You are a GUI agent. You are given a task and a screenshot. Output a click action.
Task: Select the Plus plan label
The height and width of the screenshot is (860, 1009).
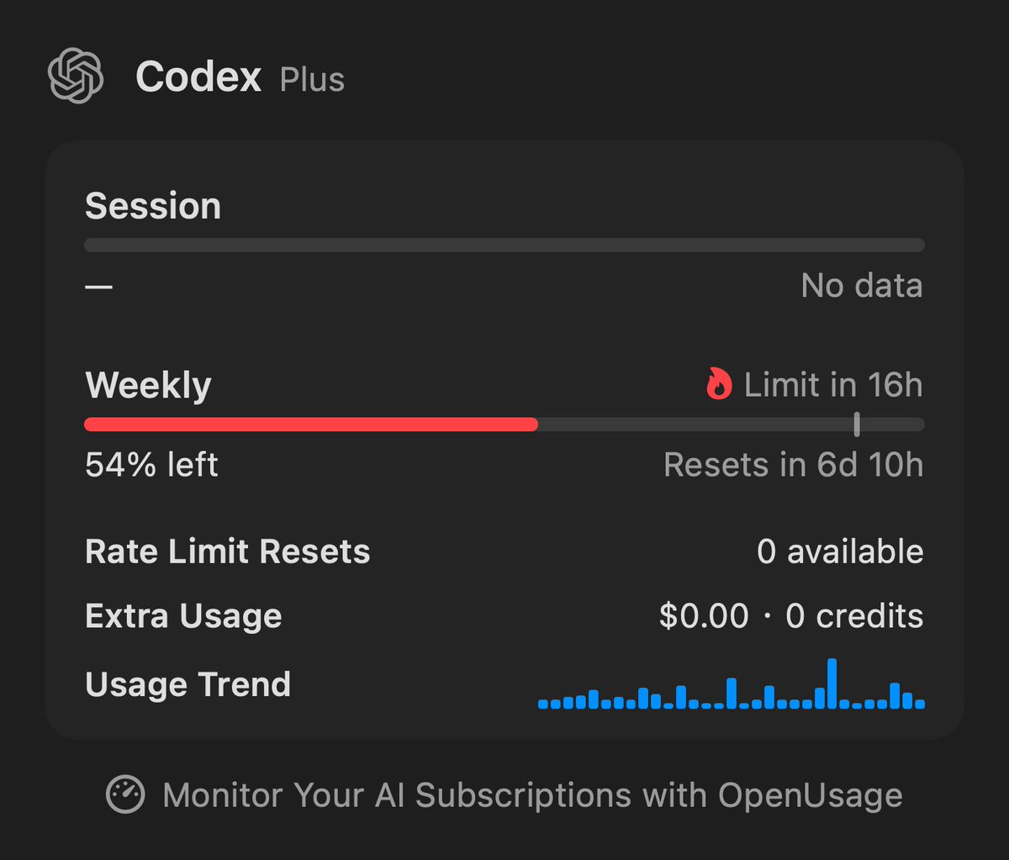312,80
